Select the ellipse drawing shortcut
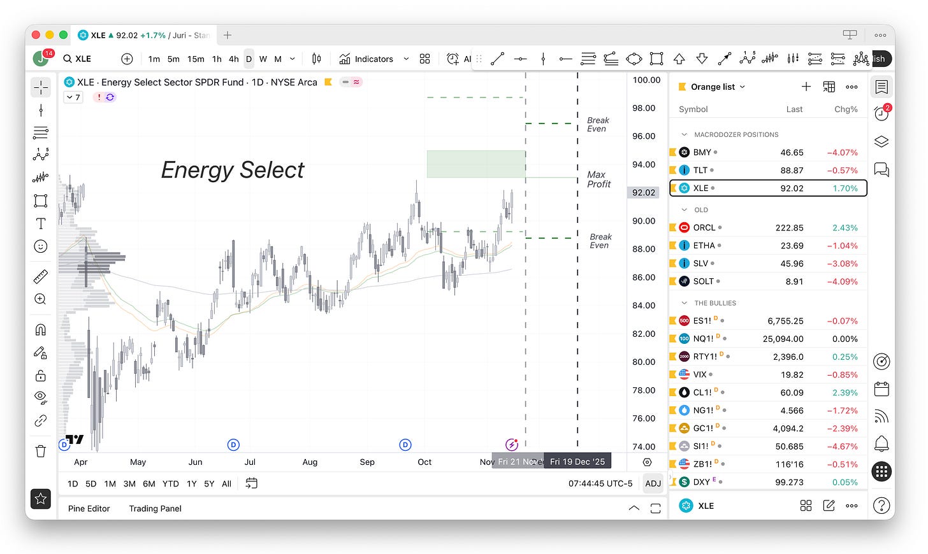The height and width of the screenshot is (554, 928). click(x=634, y=59)
